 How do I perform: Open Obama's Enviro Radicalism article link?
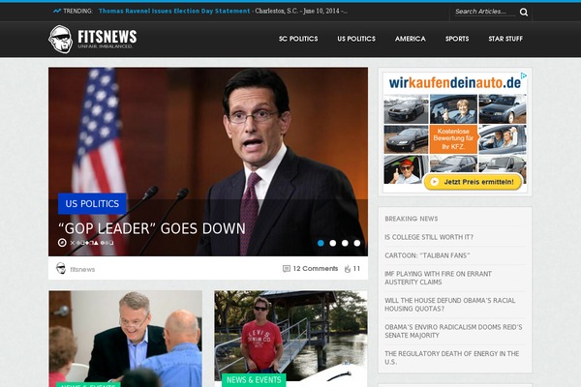click(453, 331)
